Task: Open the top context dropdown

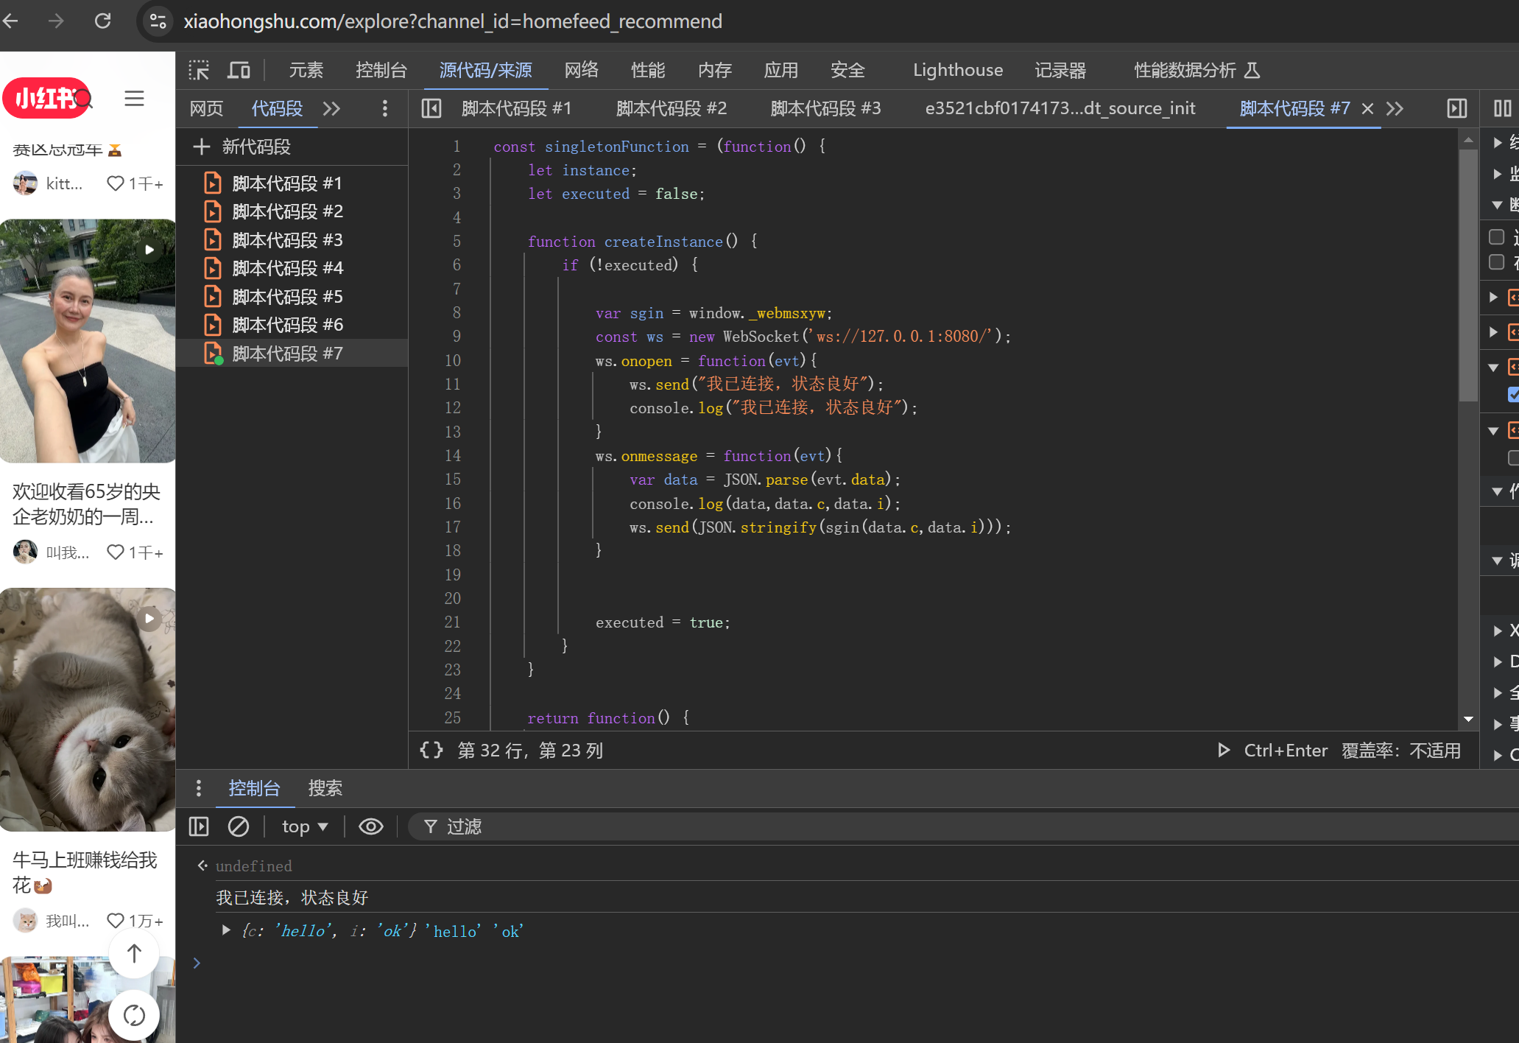Action: [305, 826]
